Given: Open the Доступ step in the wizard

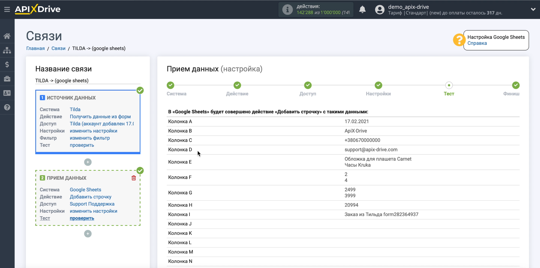Looking at the screenshot, I should 308,85.
